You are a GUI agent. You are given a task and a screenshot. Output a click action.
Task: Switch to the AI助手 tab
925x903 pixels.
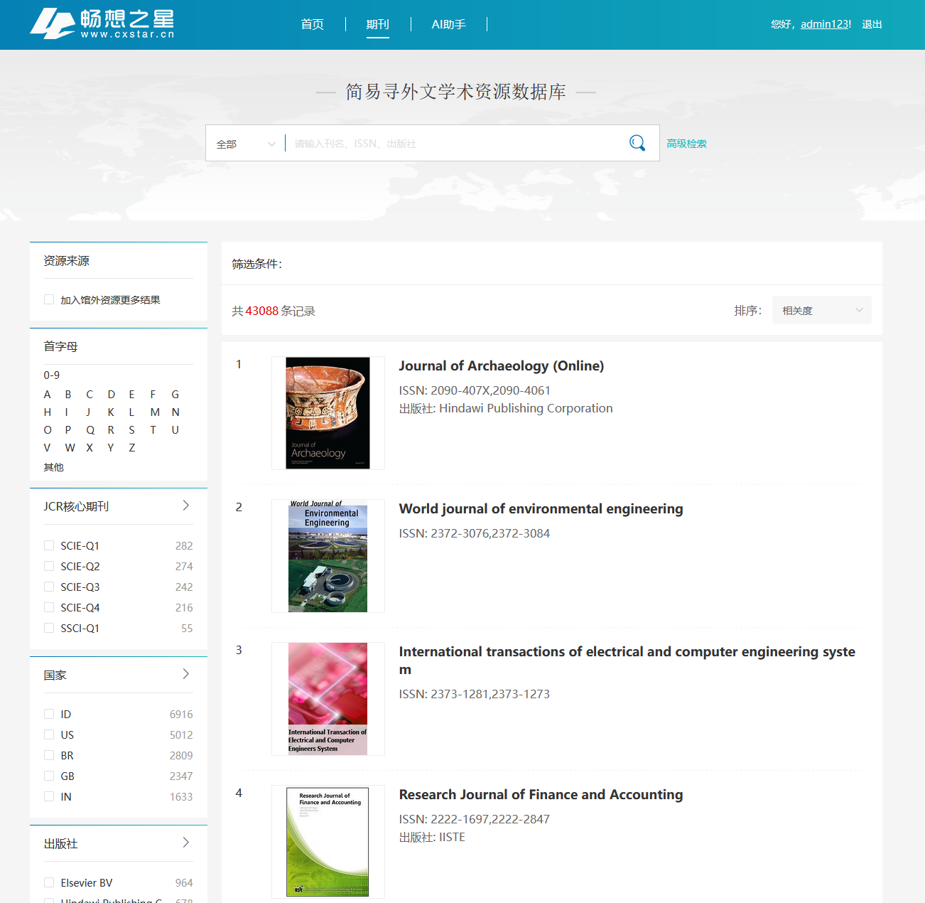(x=448, y=24)
